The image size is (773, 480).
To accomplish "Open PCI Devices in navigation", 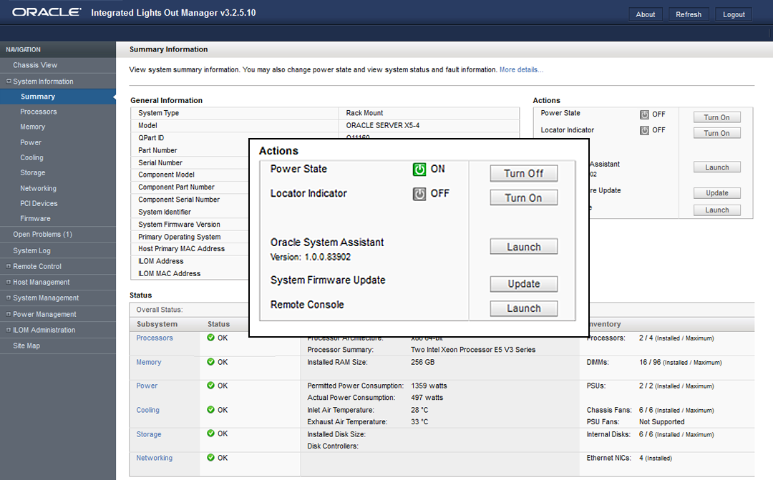I will click(x=39, y=203).
